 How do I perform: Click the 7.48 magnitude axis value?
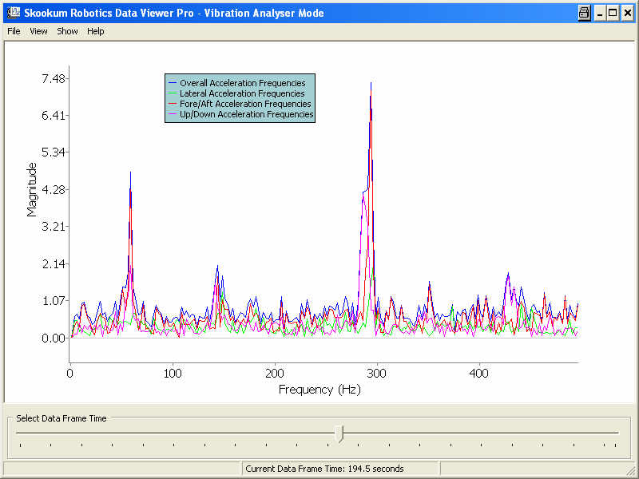coord(54,78)
